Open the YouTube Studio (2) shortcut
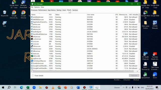The height and width of the screenshot is (90, 161). 155,56
